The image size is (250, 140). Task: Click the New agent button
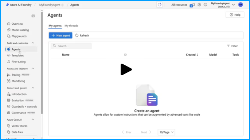coord(60,36)
